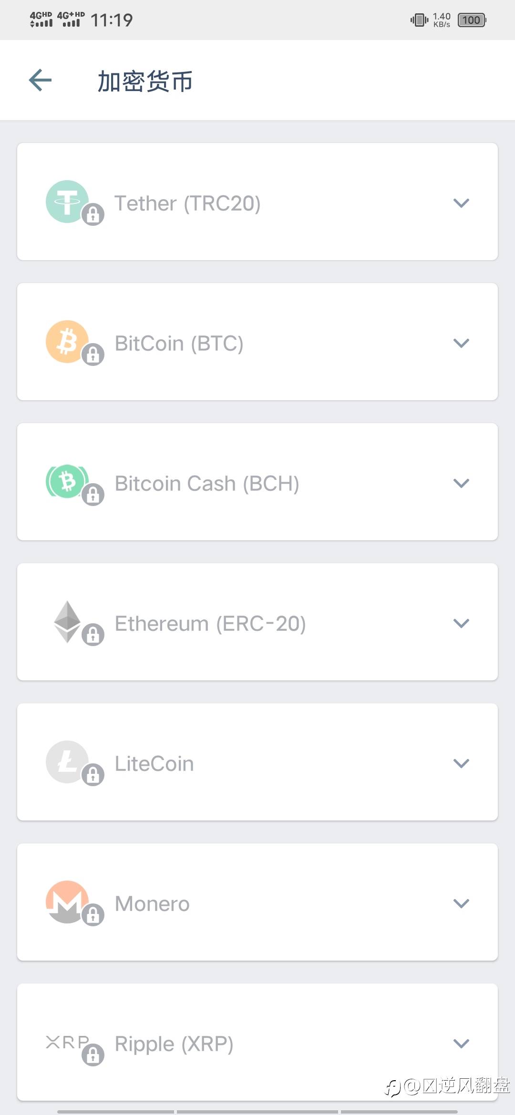This screenshot has width=515, height=1115.
Task: Open the Monero dropdown arrow
Action: tap(461, 903)
